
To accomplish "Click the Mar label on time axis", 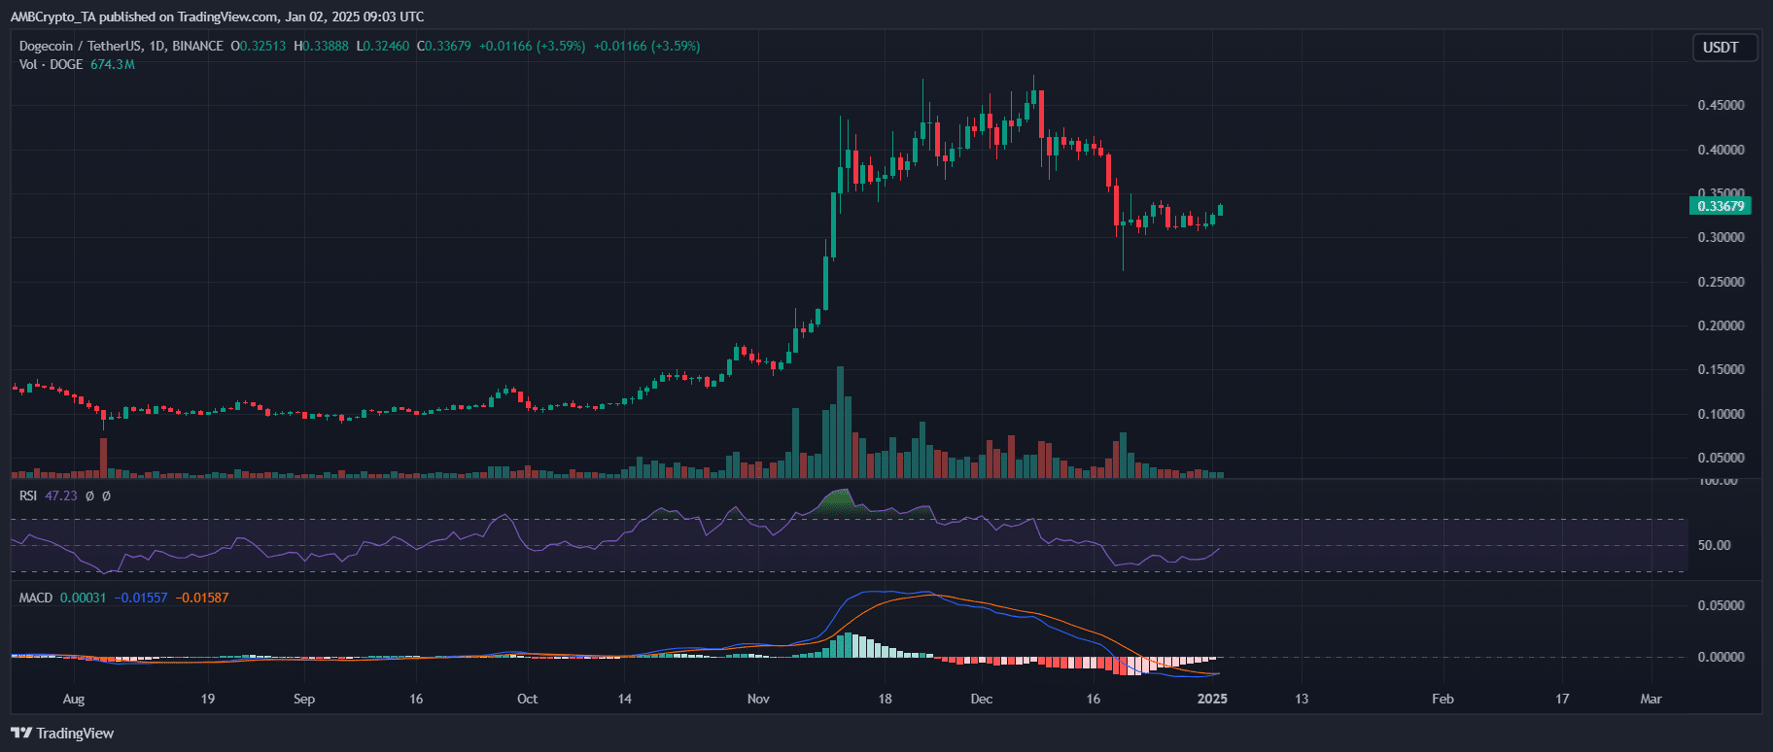I will [1651, 699].
